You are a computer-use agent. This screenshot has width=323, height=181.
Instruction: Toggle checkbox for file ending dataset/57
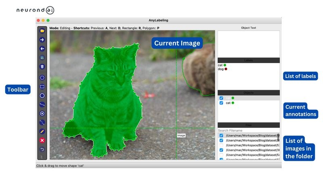[221, 145]
